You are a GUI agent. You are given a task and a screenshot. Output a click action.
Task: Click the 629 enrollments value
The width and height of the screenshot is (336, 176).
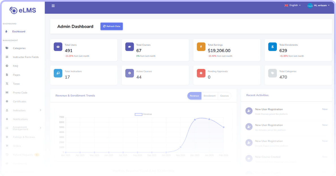pyautogui.click(x=283, y=51)
